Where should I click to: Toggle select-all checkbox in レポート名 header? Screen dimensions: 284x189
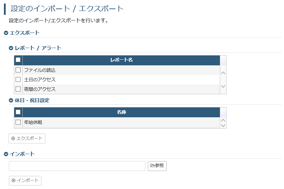click(18, 60)
